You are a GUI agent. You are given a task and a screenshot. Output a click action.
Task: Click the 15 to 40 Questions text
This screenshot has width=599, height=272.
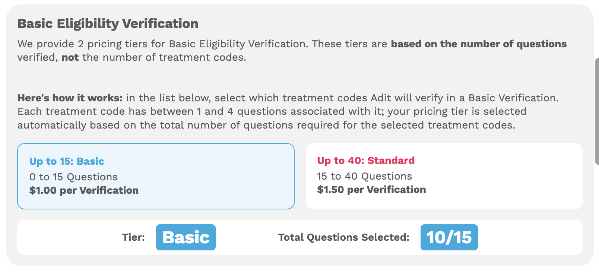(x=364, y=176)
